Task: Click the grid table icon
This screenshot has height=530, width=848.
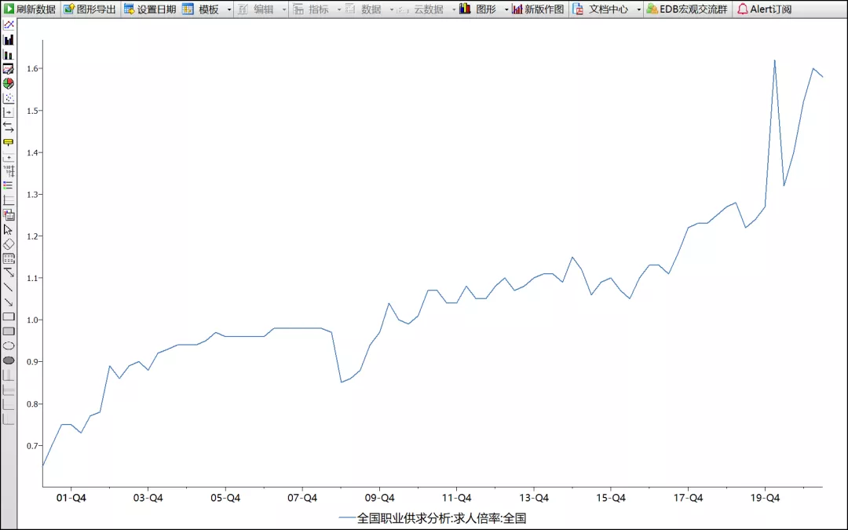Action: pos(9,258)
